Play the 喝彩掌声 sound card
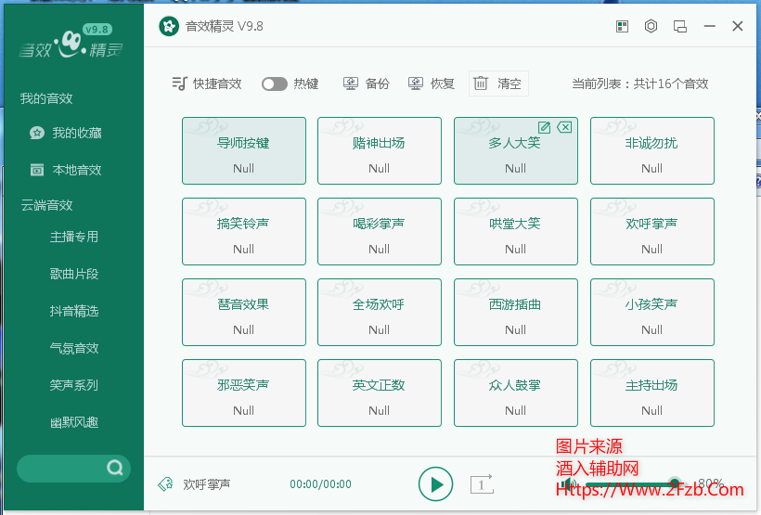Viewport: 761px width, 515px height. point(380,232)
